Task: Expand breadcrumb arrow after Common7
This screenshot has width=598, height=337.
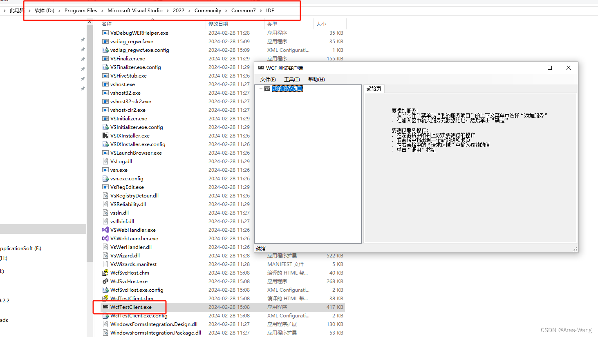Action: click(x=261, y=11)
